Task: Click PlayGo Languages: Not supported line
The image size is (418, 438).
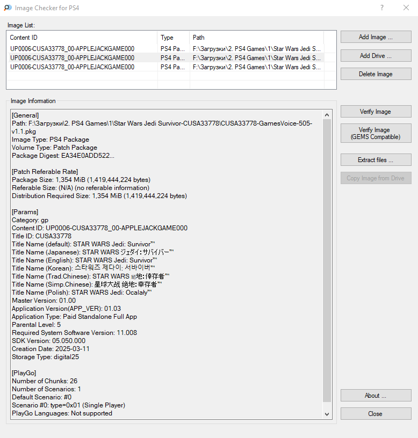Action: coord(62,413)
